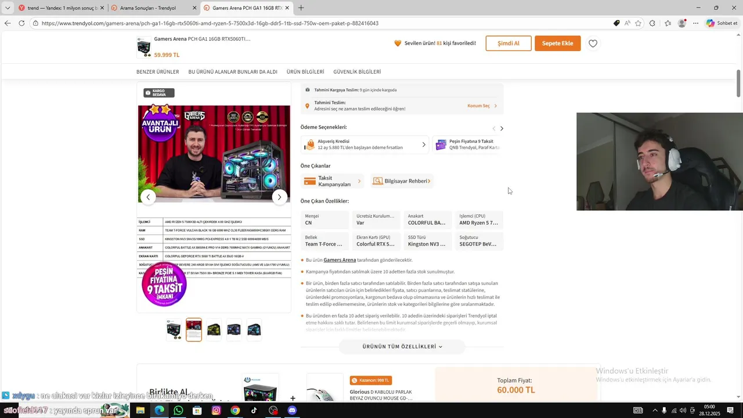
Task: Activate the read aloud icon
Action: coord(627,23)
